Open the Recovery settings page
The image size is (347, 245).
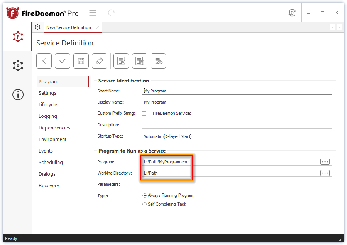tap(49, 185)
